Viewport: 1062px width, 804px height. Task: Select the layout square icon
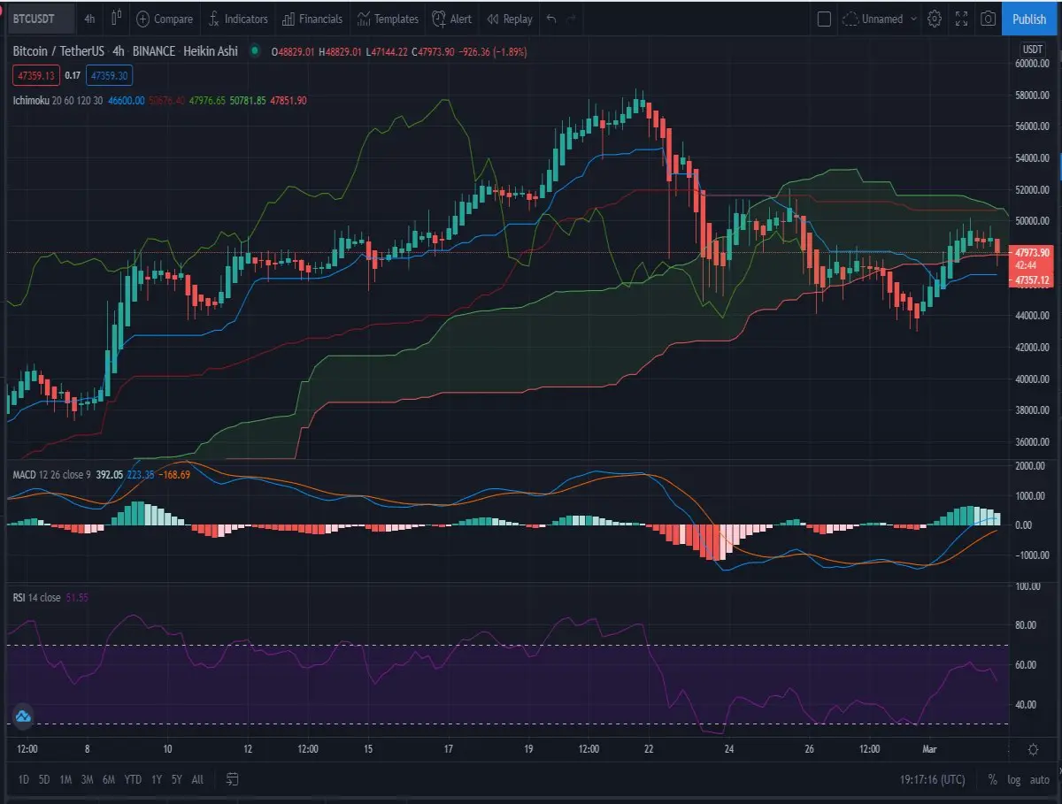(x=824, y=19)
